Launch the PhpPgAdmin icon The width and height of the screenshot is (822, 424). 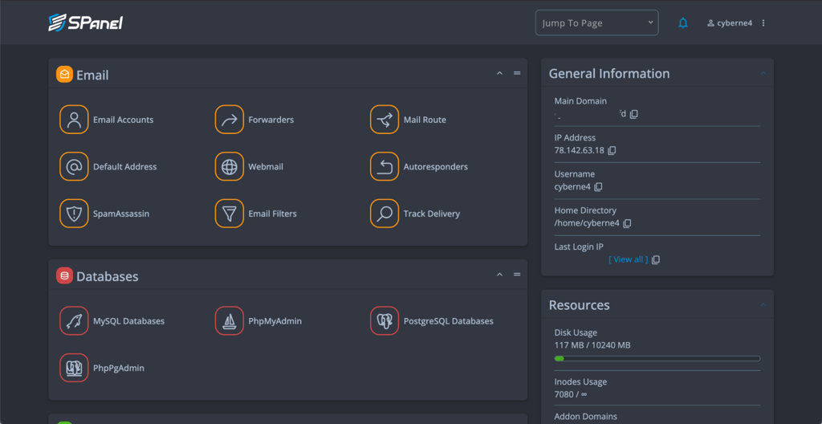coord(74,368)
